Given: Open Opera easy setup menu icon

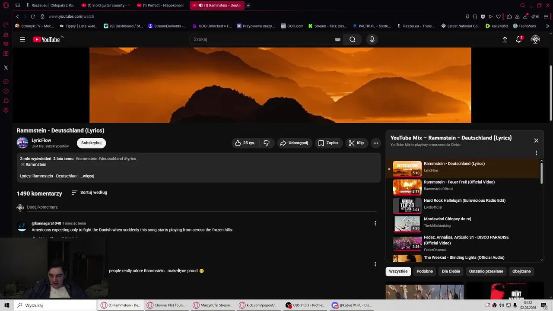Looking at the screenshot, I should [546, 16].
